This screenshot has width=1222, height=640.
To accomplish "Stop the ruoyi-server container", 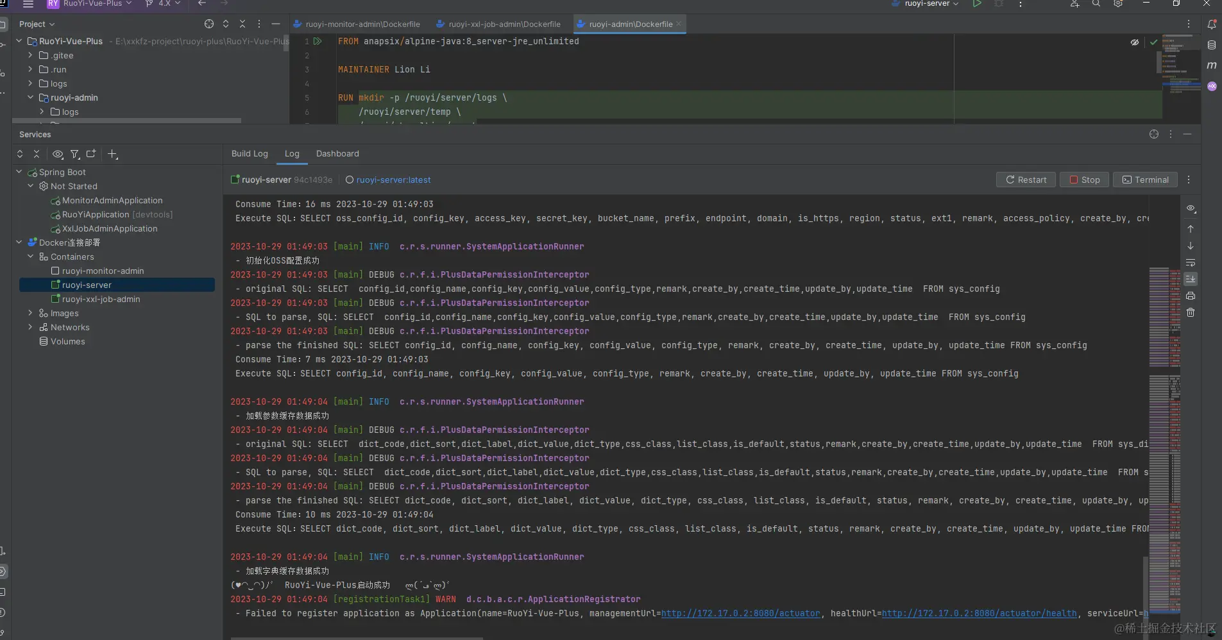I will pyautogui.click(x=1084, y=180).
